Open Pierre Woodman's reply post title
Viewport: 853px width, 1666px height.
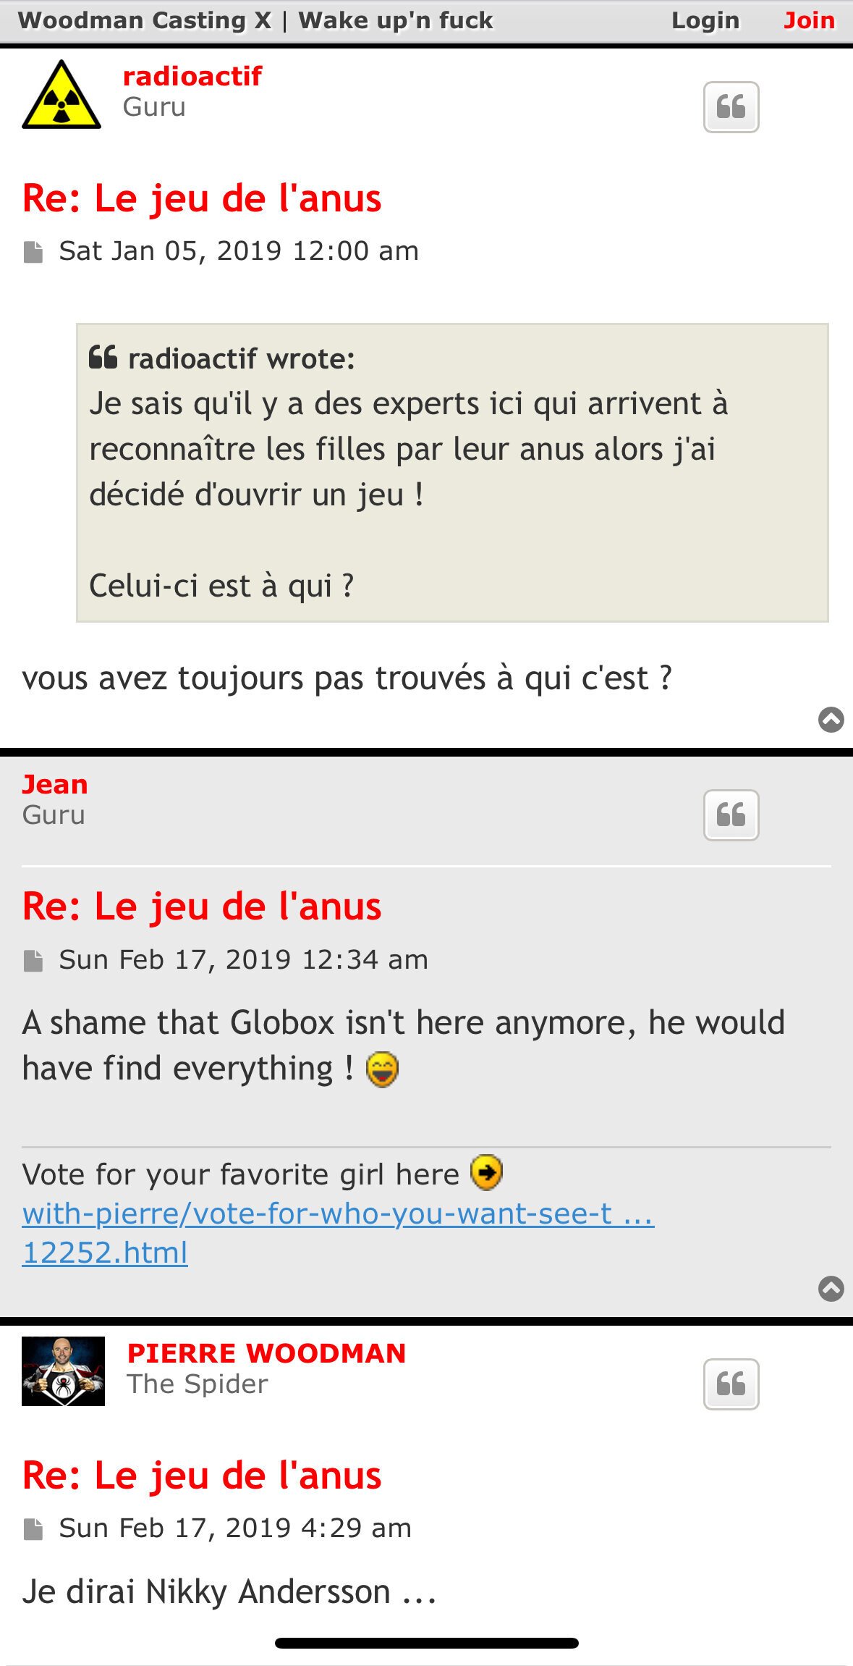[202, 1476]
